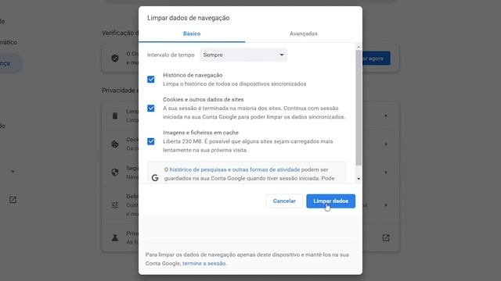Screen dimensions: 501x281
Task: Open the outras formas de atividade link
Action: pos(266,169)
